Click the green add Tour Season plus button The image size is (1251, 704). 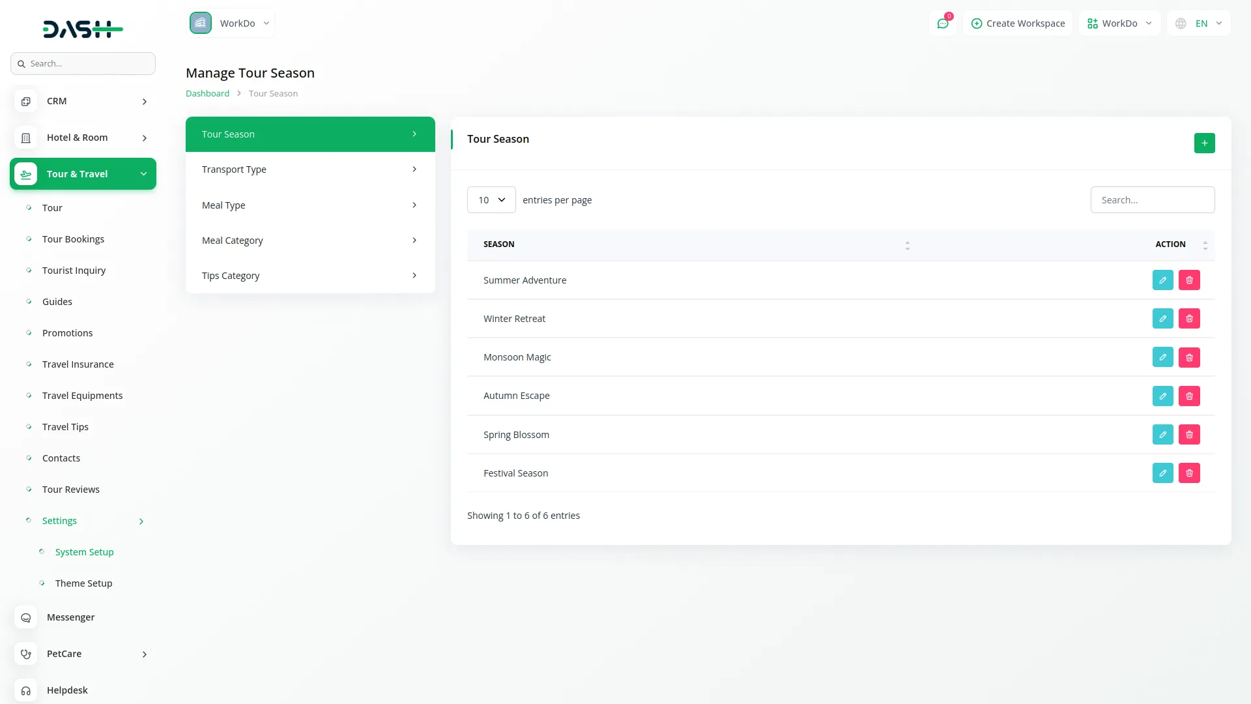coord(1204,143)
